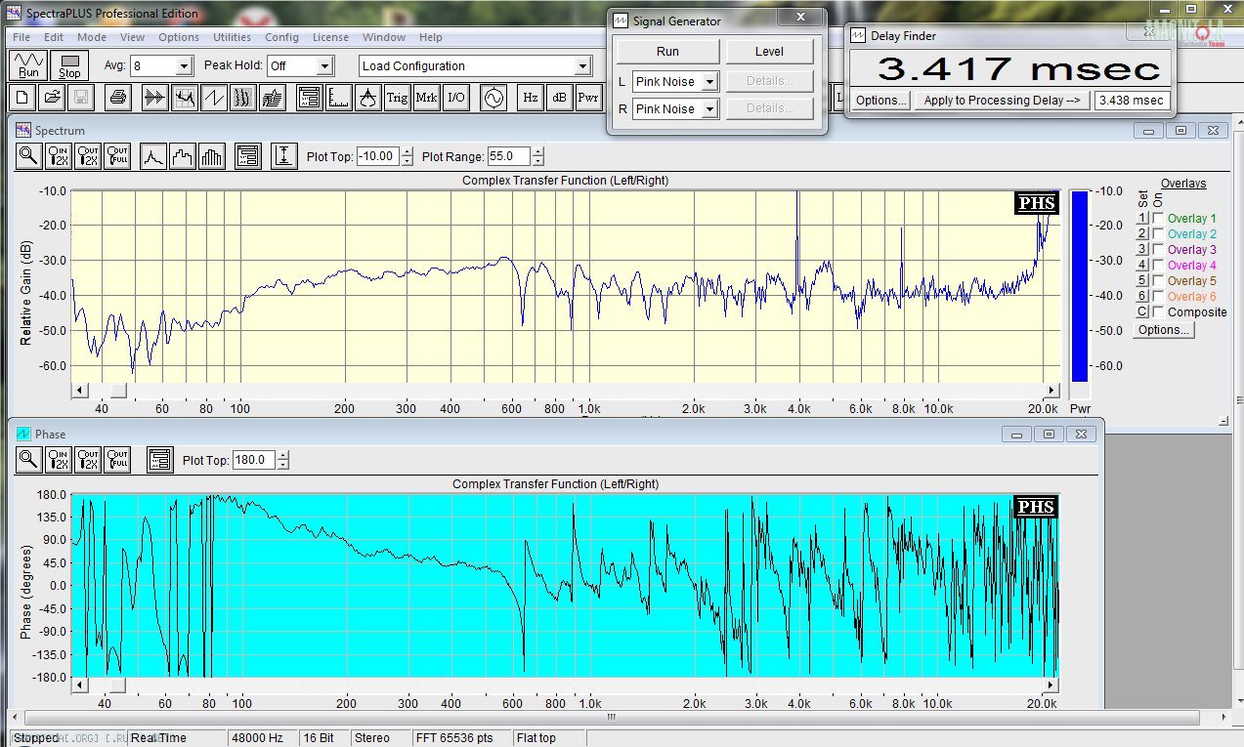Click Apply to Processing Delay button

1002,101
